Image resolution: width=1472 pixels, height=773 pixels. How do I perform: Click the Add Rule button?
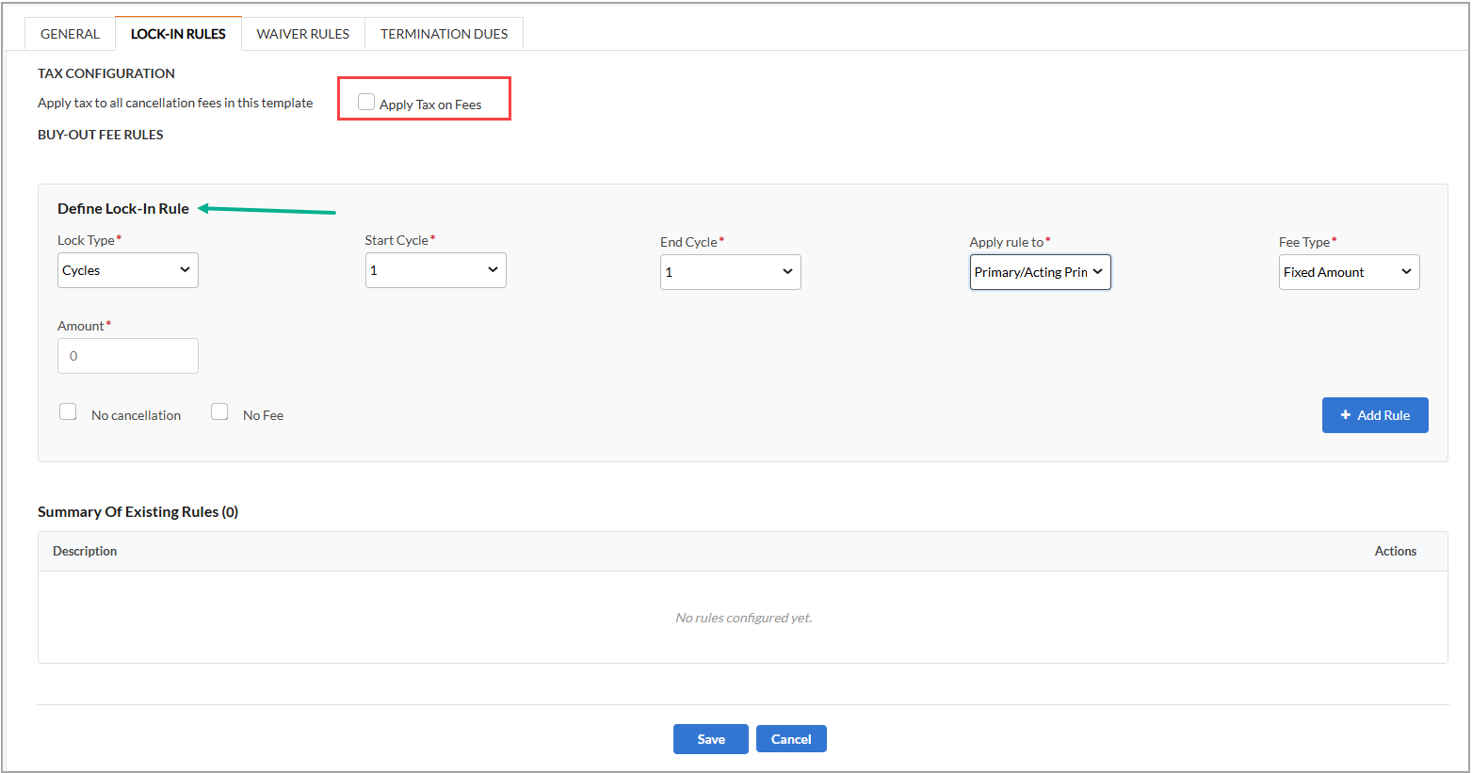[x=1375, y=415]
